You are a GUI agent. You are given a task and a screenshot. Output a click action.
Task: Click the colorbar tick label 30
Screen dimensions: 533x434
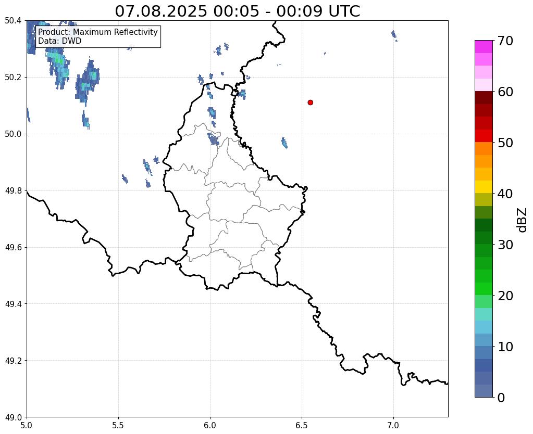[x=505, y=245]
